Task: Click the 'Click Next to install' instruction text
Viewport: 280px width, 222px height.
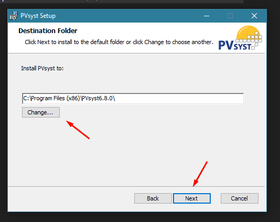Action: tap(119, 42)
